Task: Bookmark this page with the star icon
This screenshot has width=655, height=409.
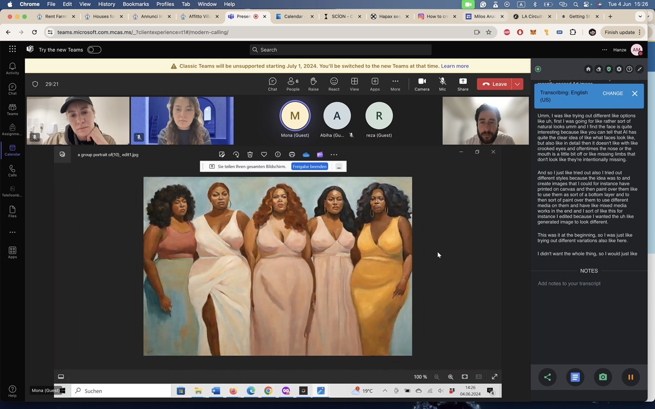Action: pyautogui.click(x=489, y=32)
